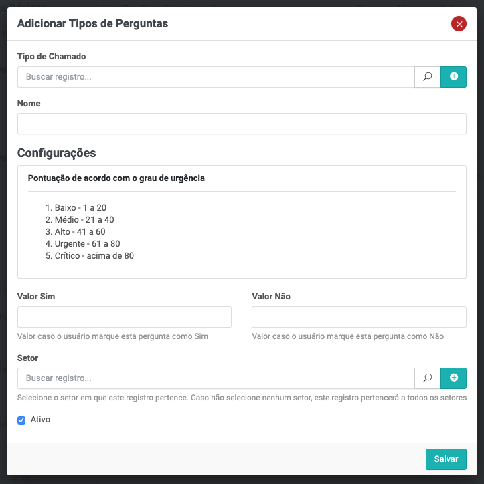
Task: Focus the Tipo de Chamado search field
Action: 216,77
